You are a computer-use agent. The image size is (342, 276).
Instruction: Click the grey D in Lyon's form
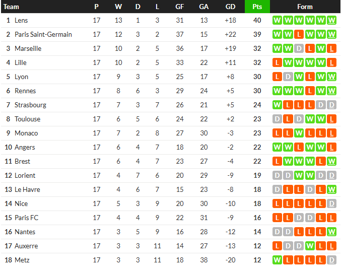288,77
